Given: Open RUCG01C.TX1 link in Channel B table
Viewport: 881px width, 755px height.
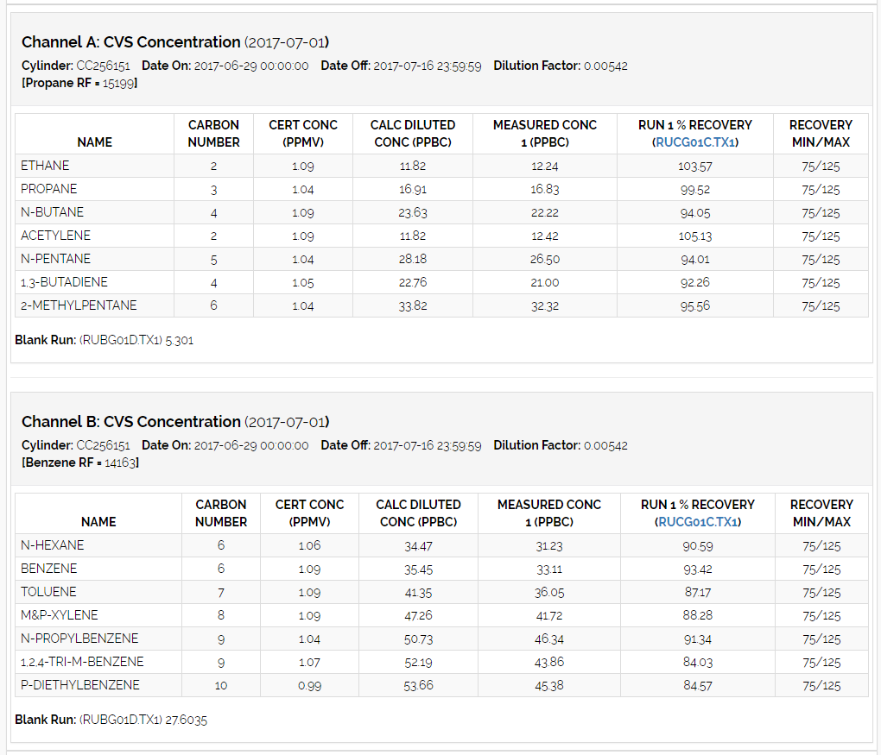Looking at the screenshot, I should coord(699,522).
